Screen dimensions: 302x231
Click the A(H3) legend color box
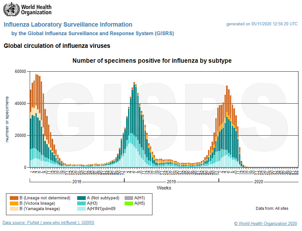tap(82, 203)
